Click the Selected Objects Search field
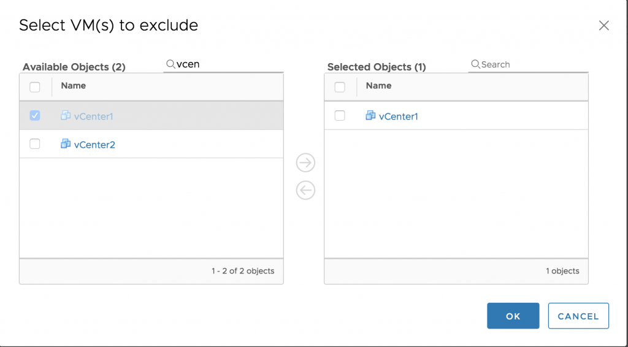Screen dimensions: 628x347 pyautogui.click(x=528, y=64)
